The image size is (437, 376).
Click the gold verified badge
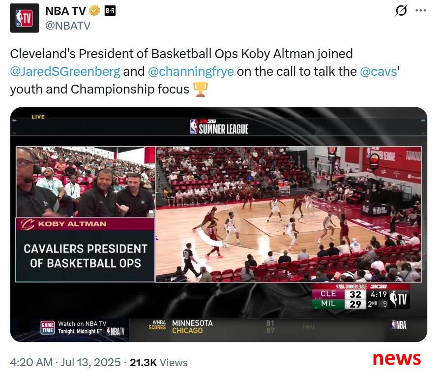click(94, 11)
